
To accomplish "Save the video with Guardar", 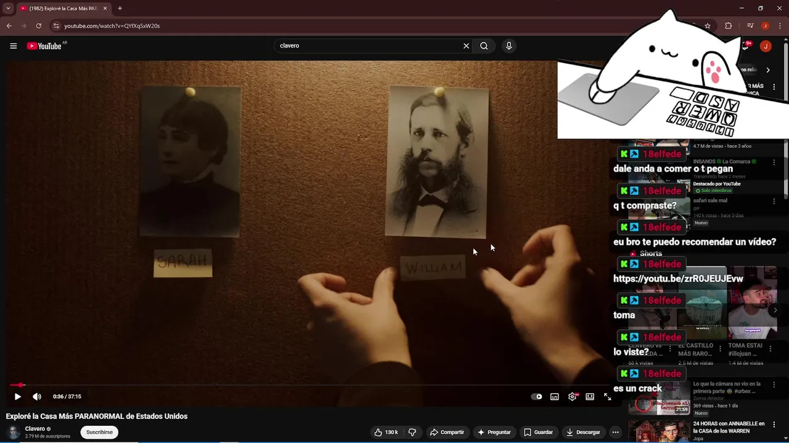I will tap(538, 432).
